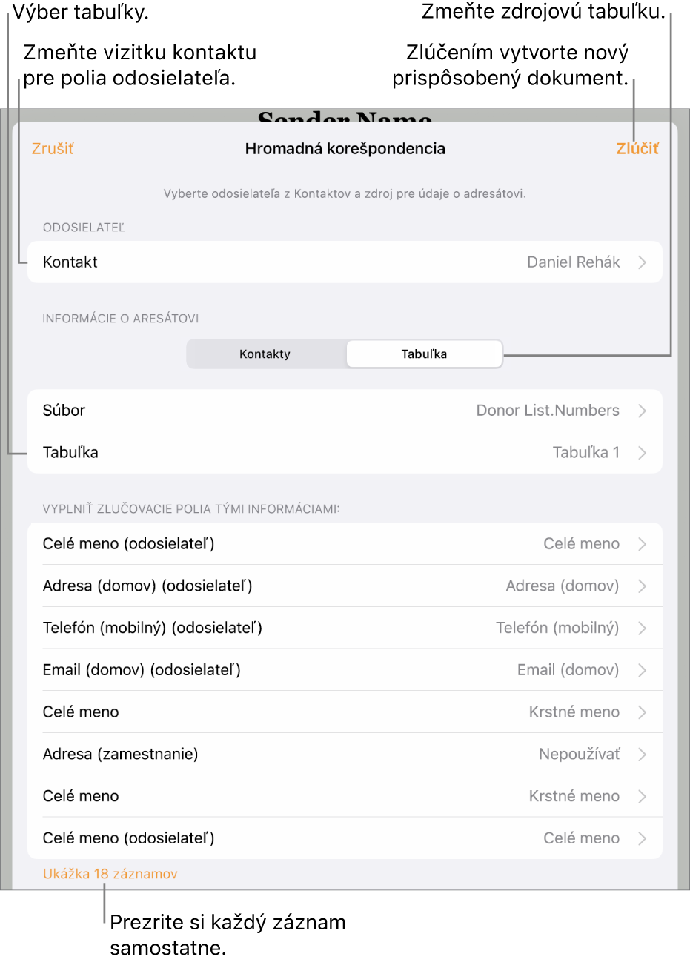Tap the Telefón (mobilný) mapped value
Viewport: 690px width, 968px height.
click(557, 629)
